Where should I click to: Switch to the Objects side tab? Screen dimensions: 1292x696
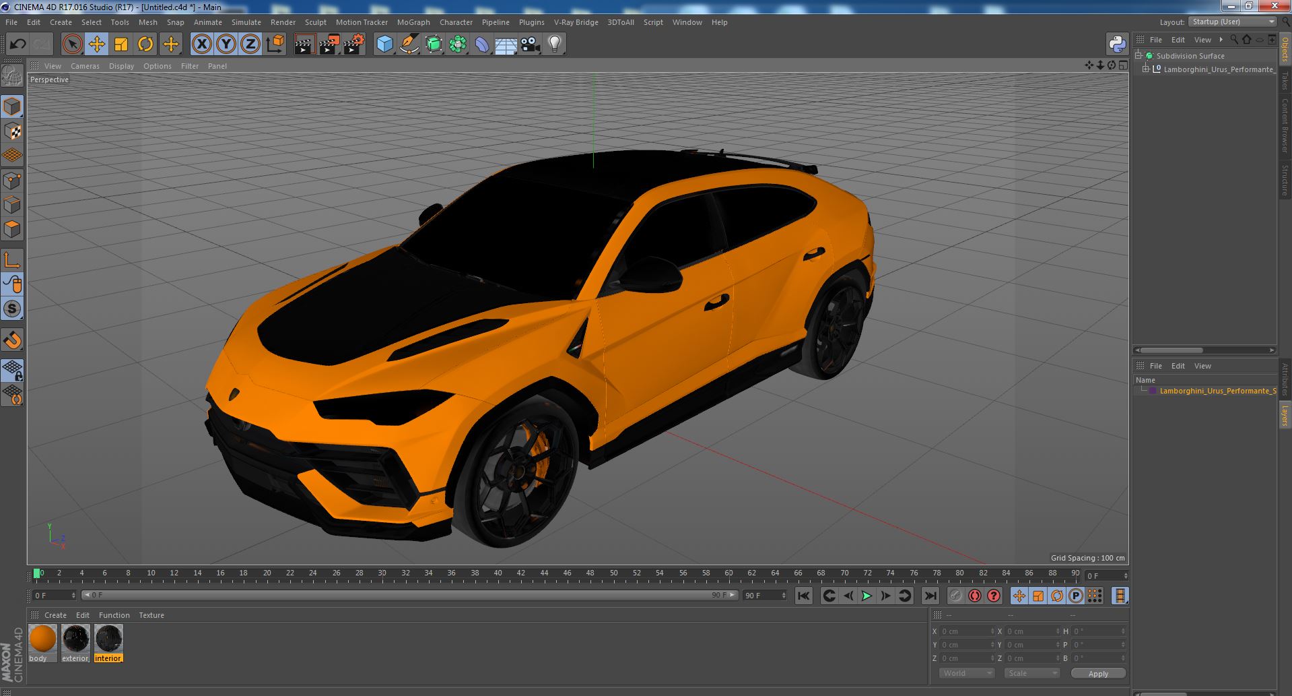click(x=1285, y=50)
